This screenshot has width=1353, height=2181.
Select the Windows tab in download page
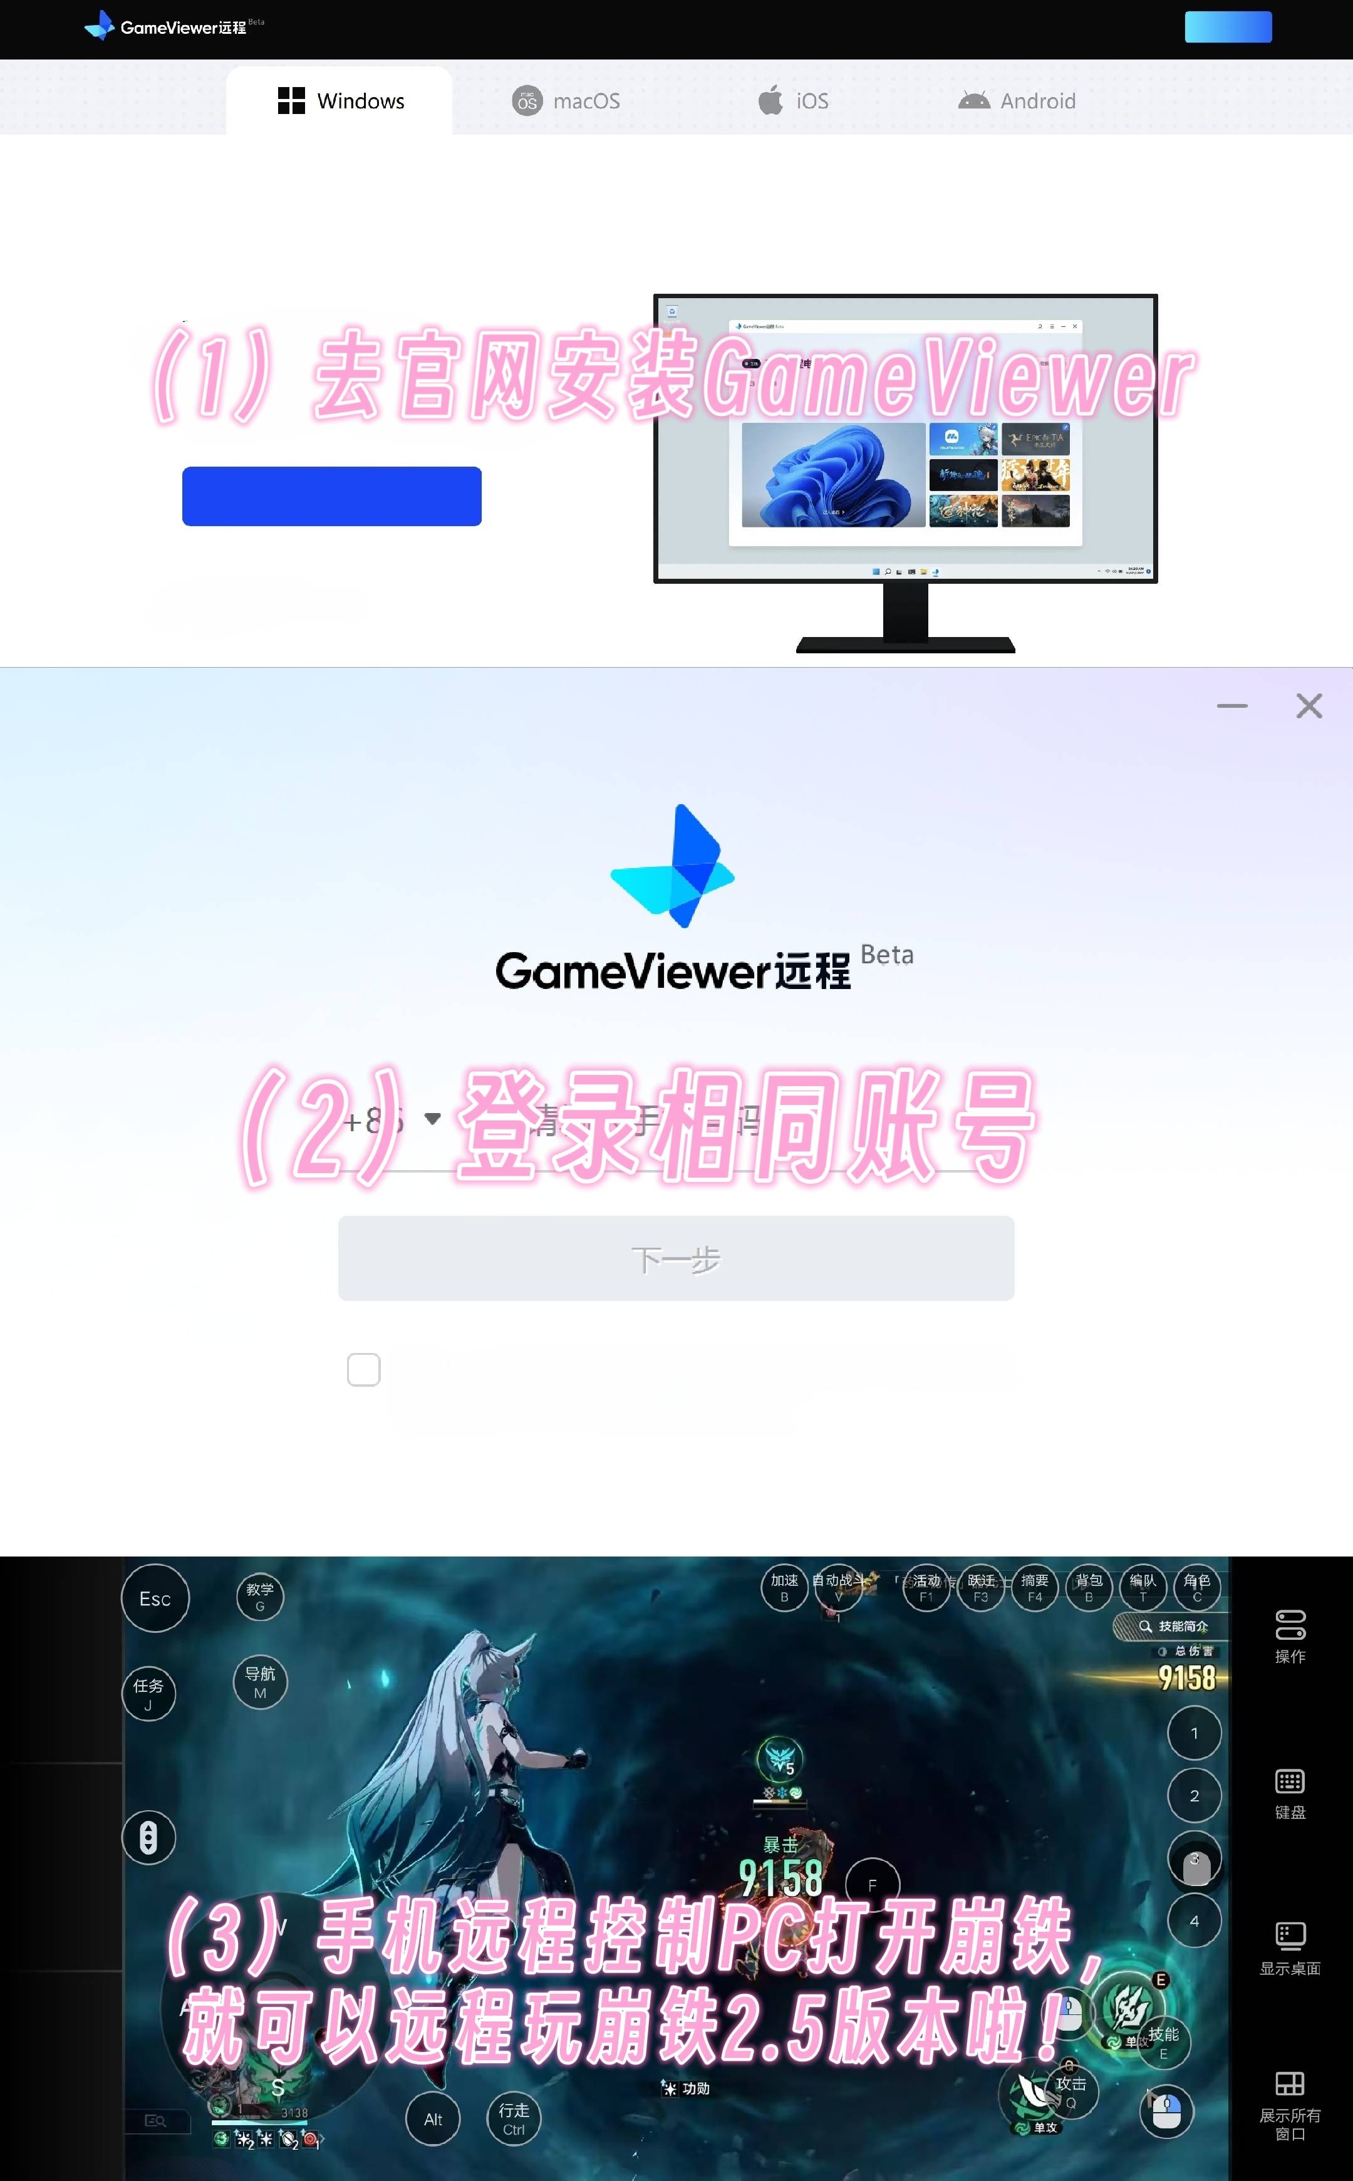338,100
